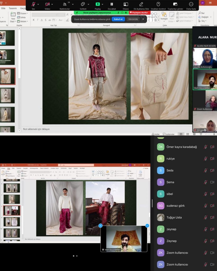
Task: Expand the arrow next to Ses
Action: pos(38,4)
